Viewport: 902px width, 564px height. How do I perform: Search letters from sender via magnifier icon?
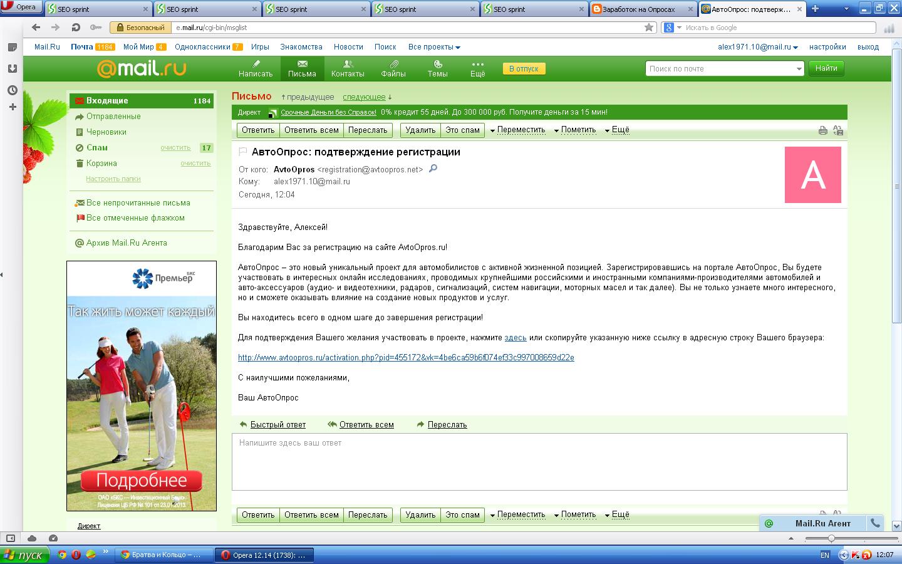point(433,169)
